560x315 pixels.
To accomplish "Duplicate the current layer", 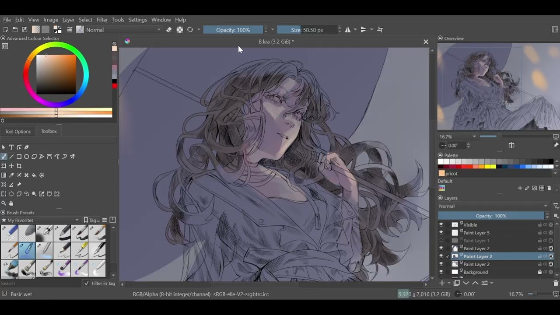I will click(x=457, y=283).
